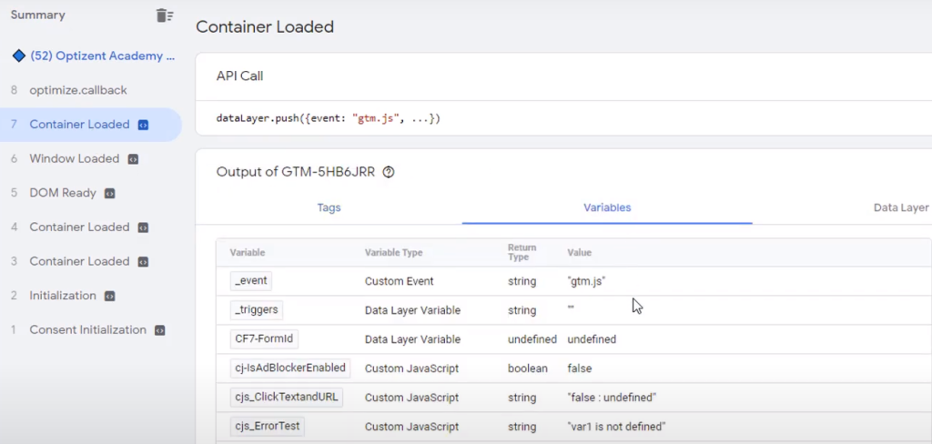
Task: Click code icon next to DOM Ready
Action: (x=110, y=193)
